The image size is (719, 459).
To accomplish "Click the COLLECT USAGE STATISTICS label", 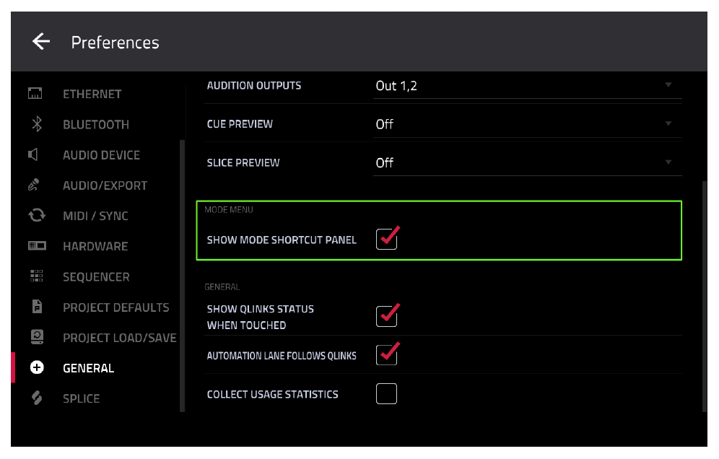I will (x=272, y=394).
